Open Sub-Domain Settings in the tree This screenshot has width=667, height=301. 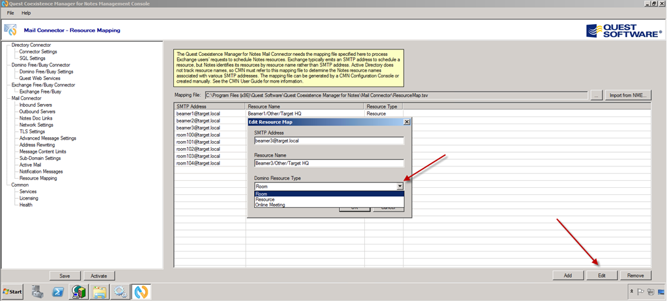(x=40, y=159)
